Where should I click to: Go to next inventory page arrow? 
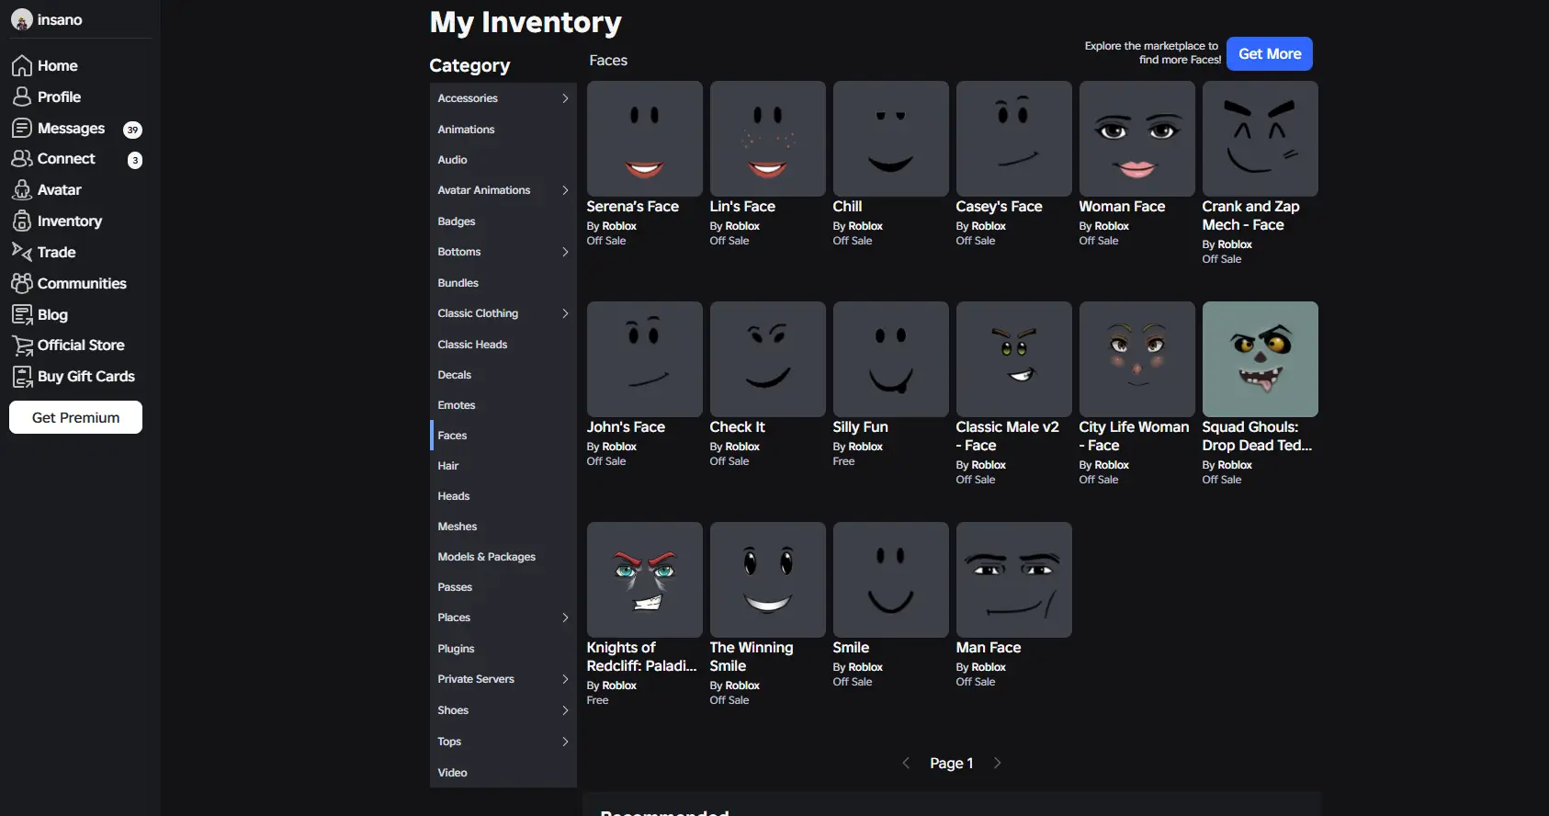click(997, 763)
